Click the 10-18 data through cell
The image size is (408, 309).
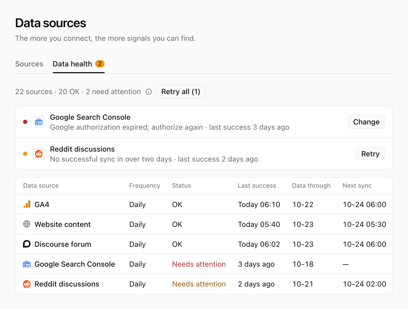click(x=303, y=264)
